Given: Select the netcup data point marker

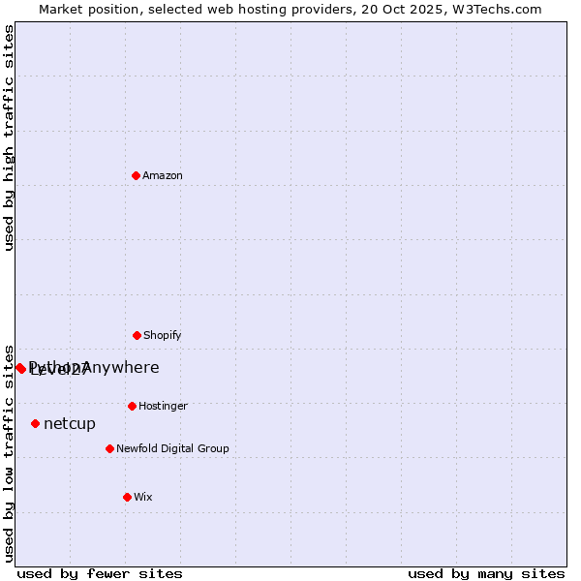Looking at the screenshot, I should [36, 423].
